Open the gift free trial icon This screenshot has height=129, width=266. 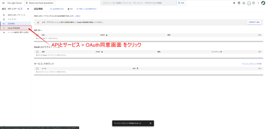pyautogui.click(x=239, y=3)
